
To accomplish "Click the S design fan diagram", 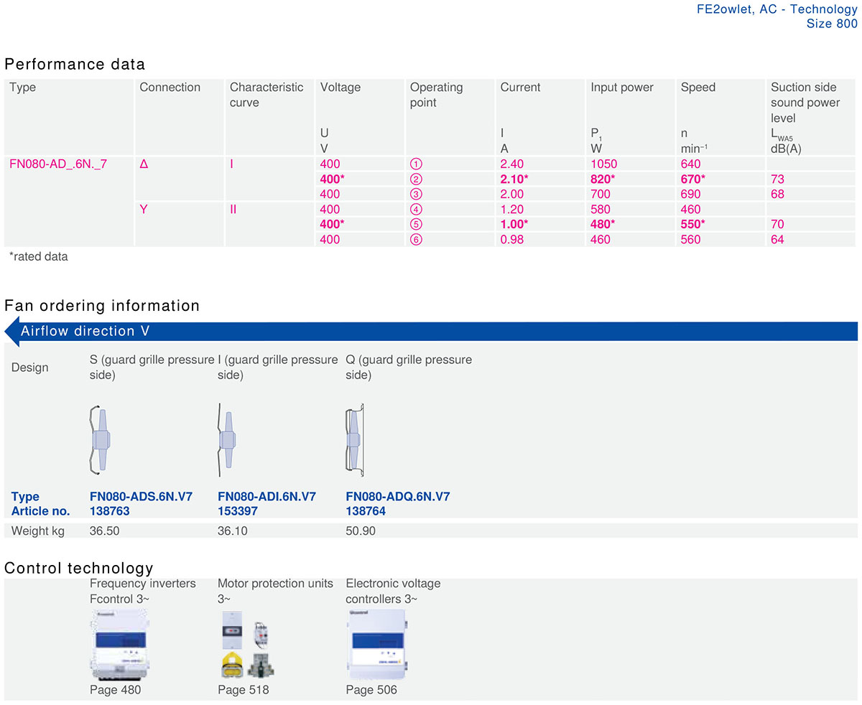I will pos(101,439).
